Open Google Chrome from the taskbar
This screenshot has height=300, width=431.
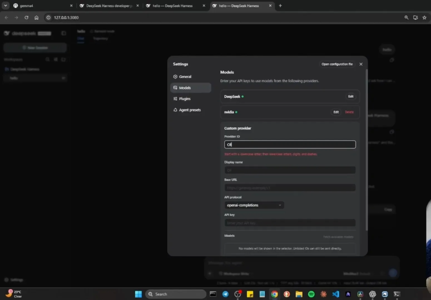(x=274, y=294)
